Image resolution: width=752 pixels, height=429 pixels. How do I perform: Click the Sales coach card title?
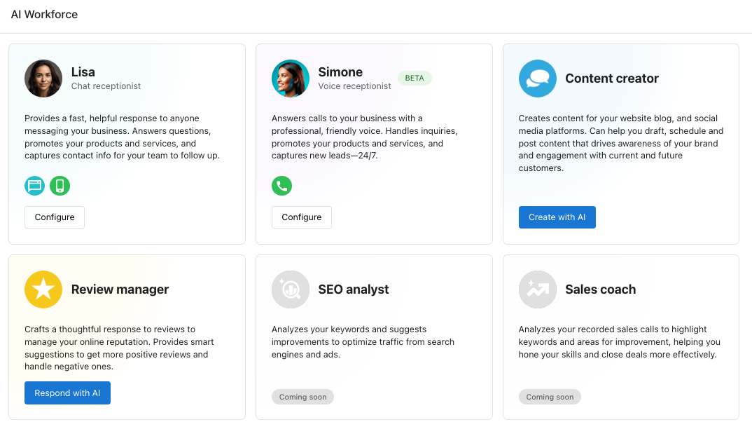(601, 290)
